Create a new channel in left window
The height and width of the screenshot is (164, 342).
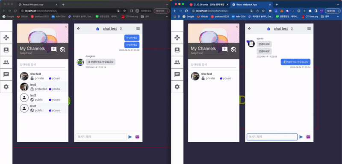pos(54,49)
